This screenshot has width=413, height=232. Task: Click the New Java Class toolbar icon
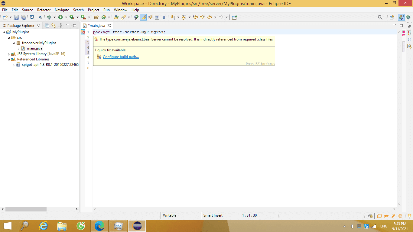click(x=104, y=18)
